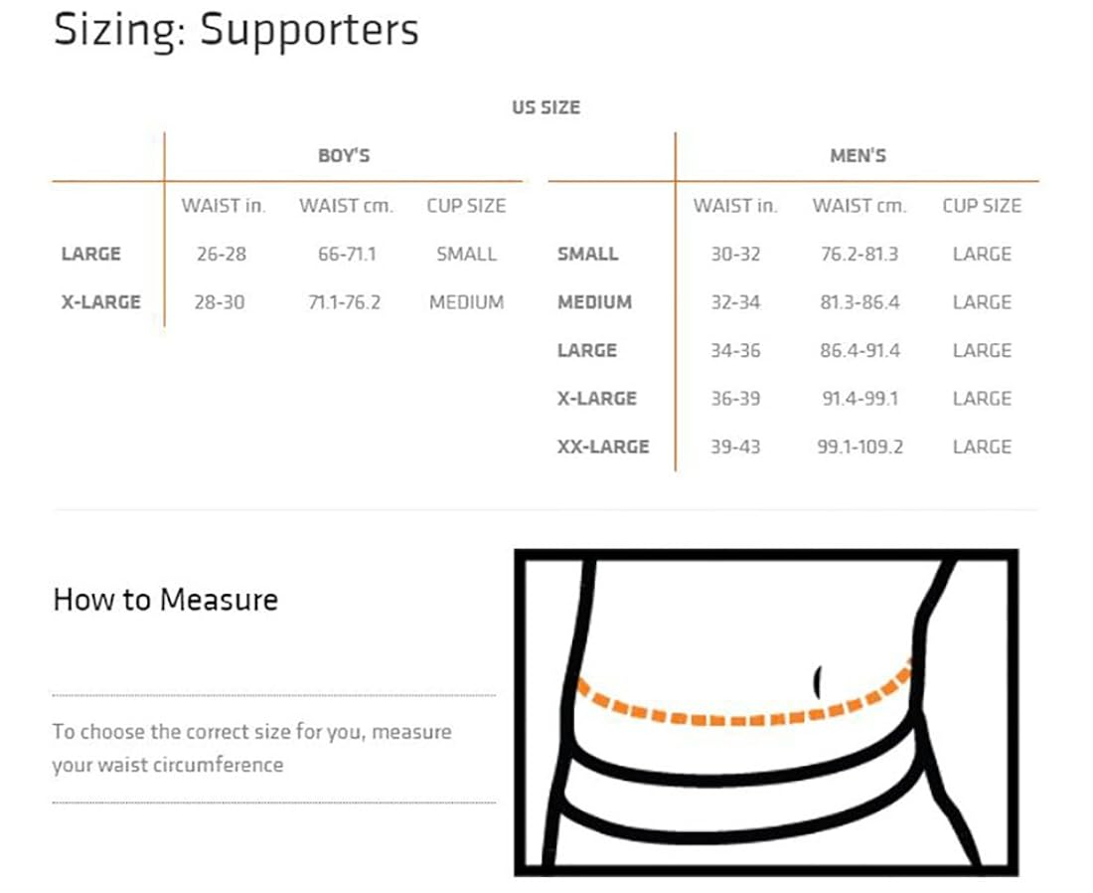This screenshot has height=893, width=1093.
Task: Click the 36-39 waist inches value
Action: pos(735,399)
